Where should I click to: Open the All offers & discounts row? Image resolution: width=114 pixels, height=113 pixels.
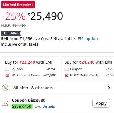[57, 88]
